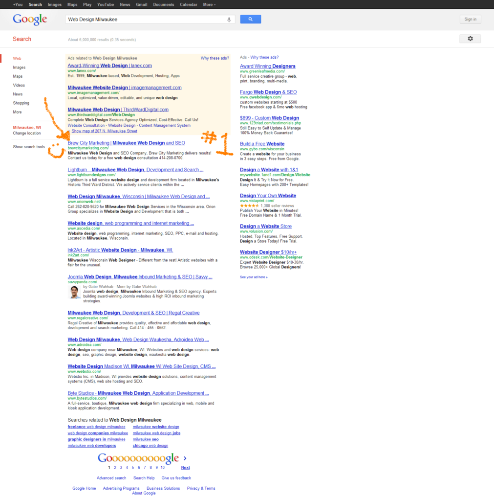
Task: Open Calendar in the top bar
Action: 188,4
